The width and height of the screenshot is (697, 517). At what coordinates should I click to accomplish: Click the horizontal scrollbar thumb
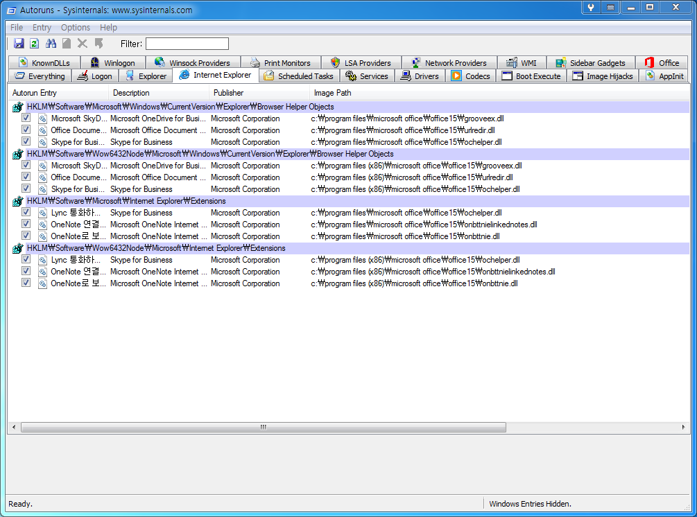tap(264, 428)
